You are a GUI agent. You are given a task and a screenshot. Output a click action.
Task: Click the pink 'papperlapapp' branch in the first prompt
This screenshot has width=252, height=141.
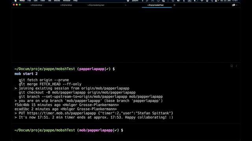click(x=92, y=69)
